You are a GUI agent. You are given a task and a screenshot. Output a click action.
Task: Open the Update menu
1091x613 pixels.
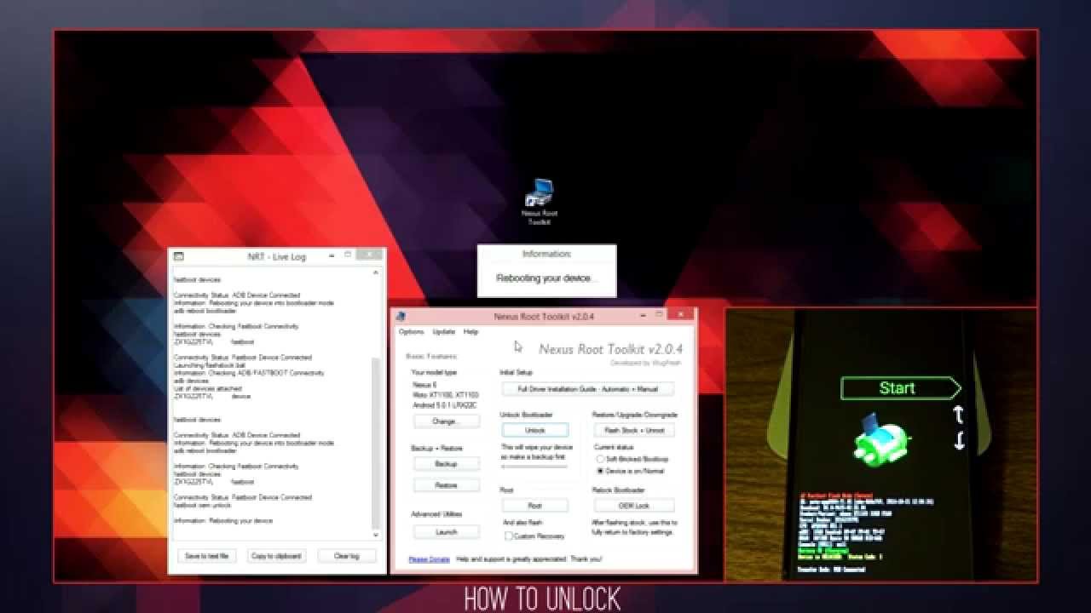[x=444, y=332]
